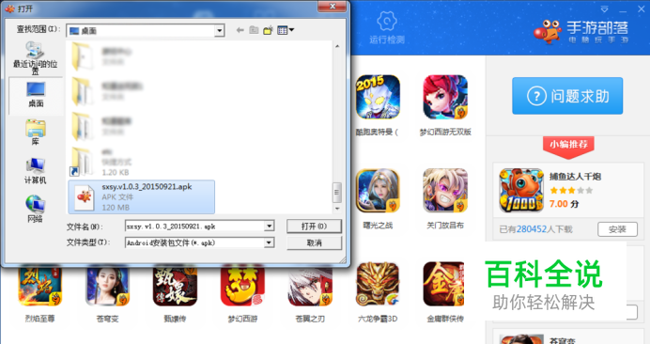Screen dimensions: 650x344
Task: Open the 梦幻西游无双版 game icon
Action: (x=445, y=98)
